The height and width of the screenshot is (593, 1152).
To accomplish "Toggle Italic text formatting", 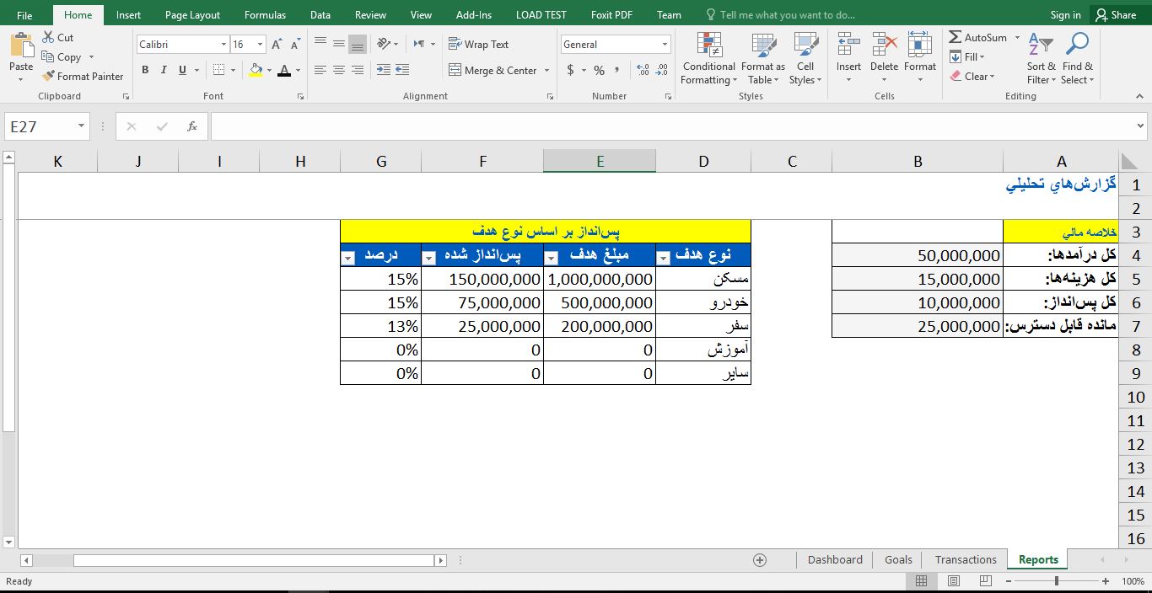I will coord(164,71).
